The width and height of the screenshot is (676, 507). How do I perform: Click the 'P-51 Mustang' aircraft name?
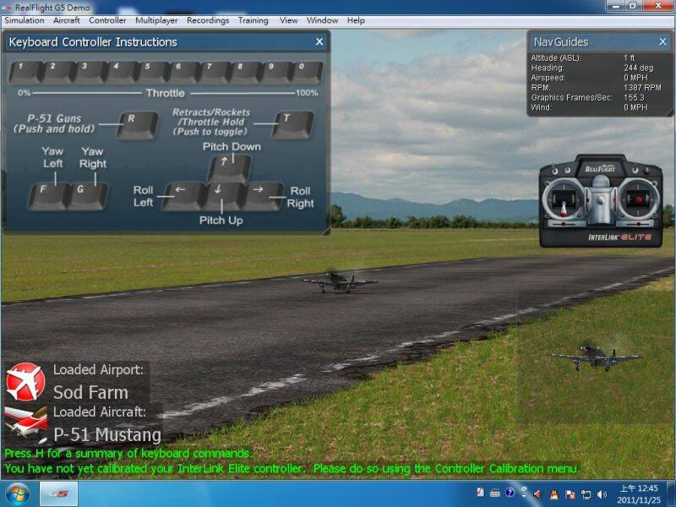click(x=107, y=434)
